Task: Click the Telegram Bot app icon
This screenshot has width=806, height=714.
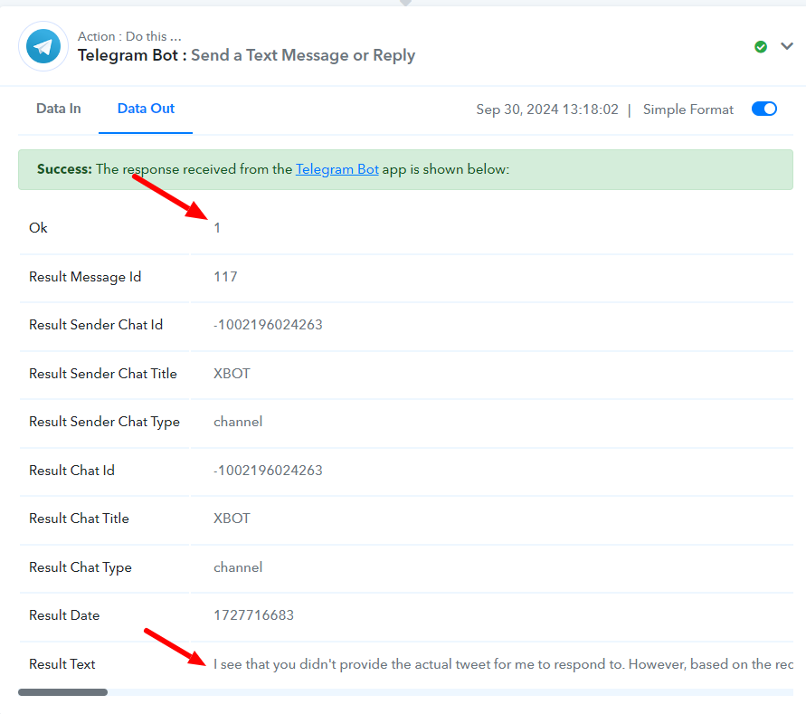Action: [43, 46]
